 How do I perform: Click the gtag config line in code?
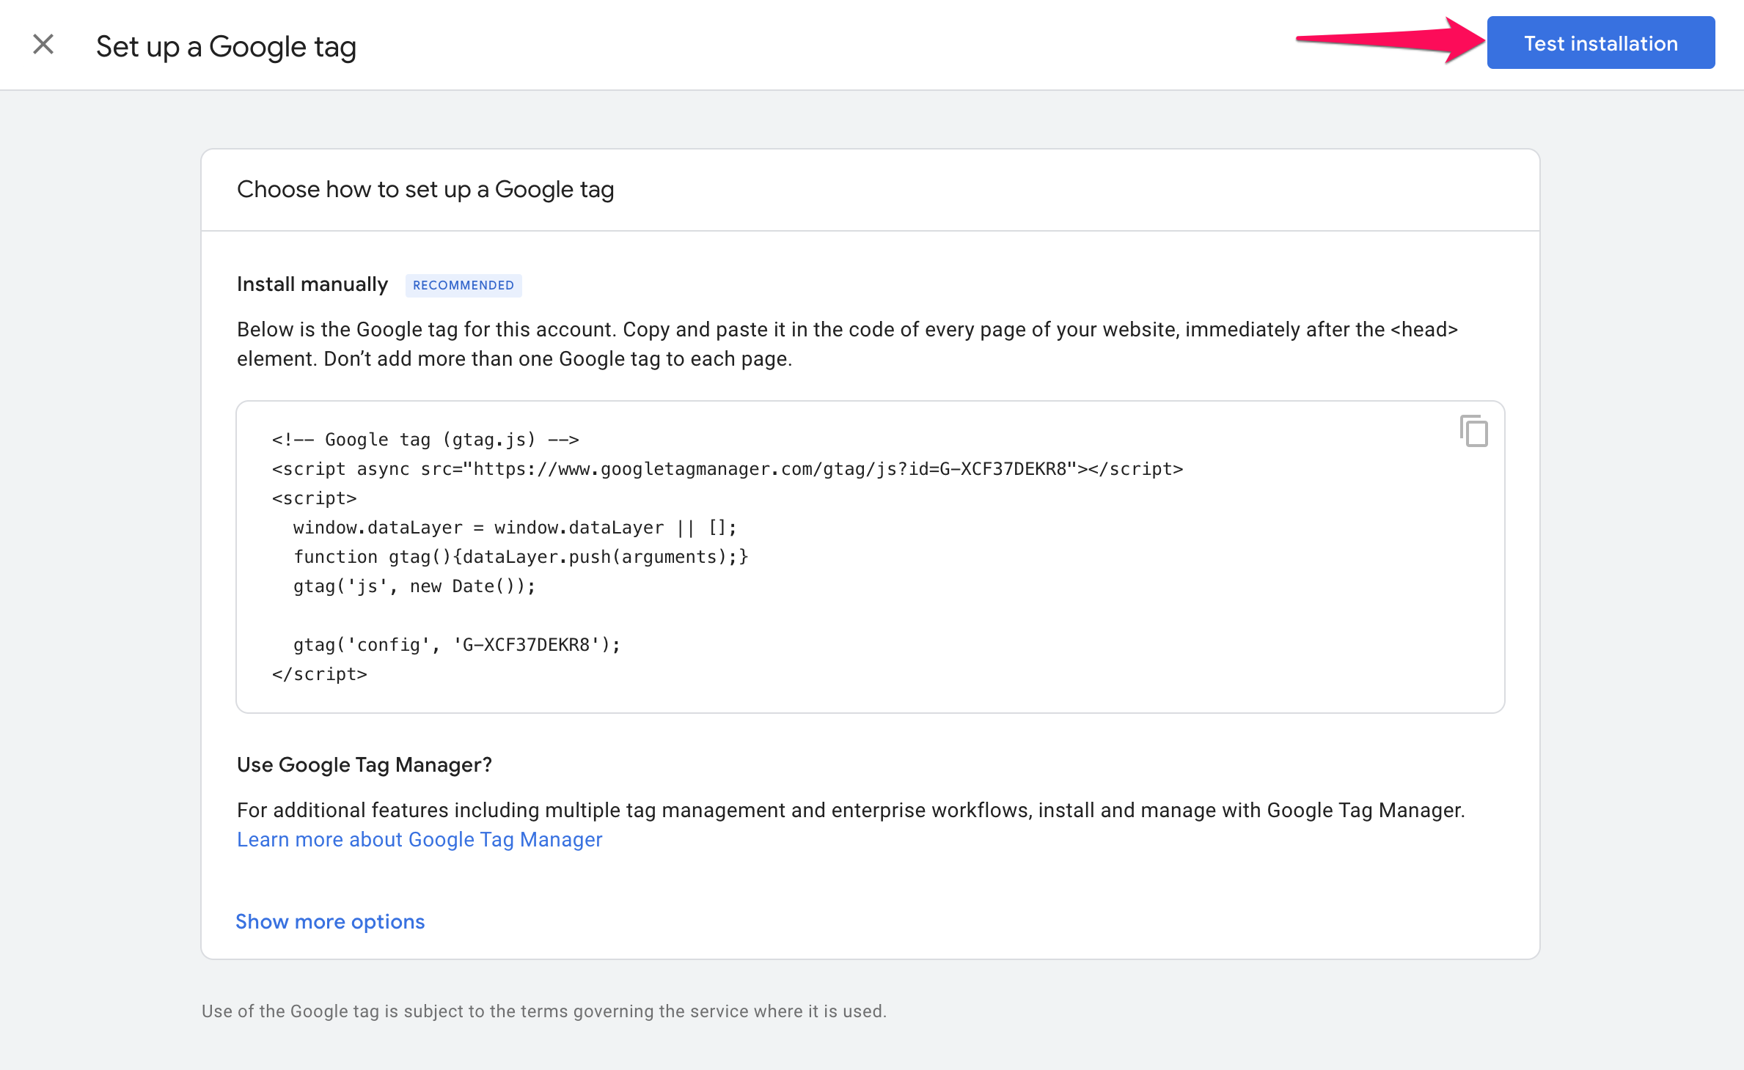(x=457, y=645)
